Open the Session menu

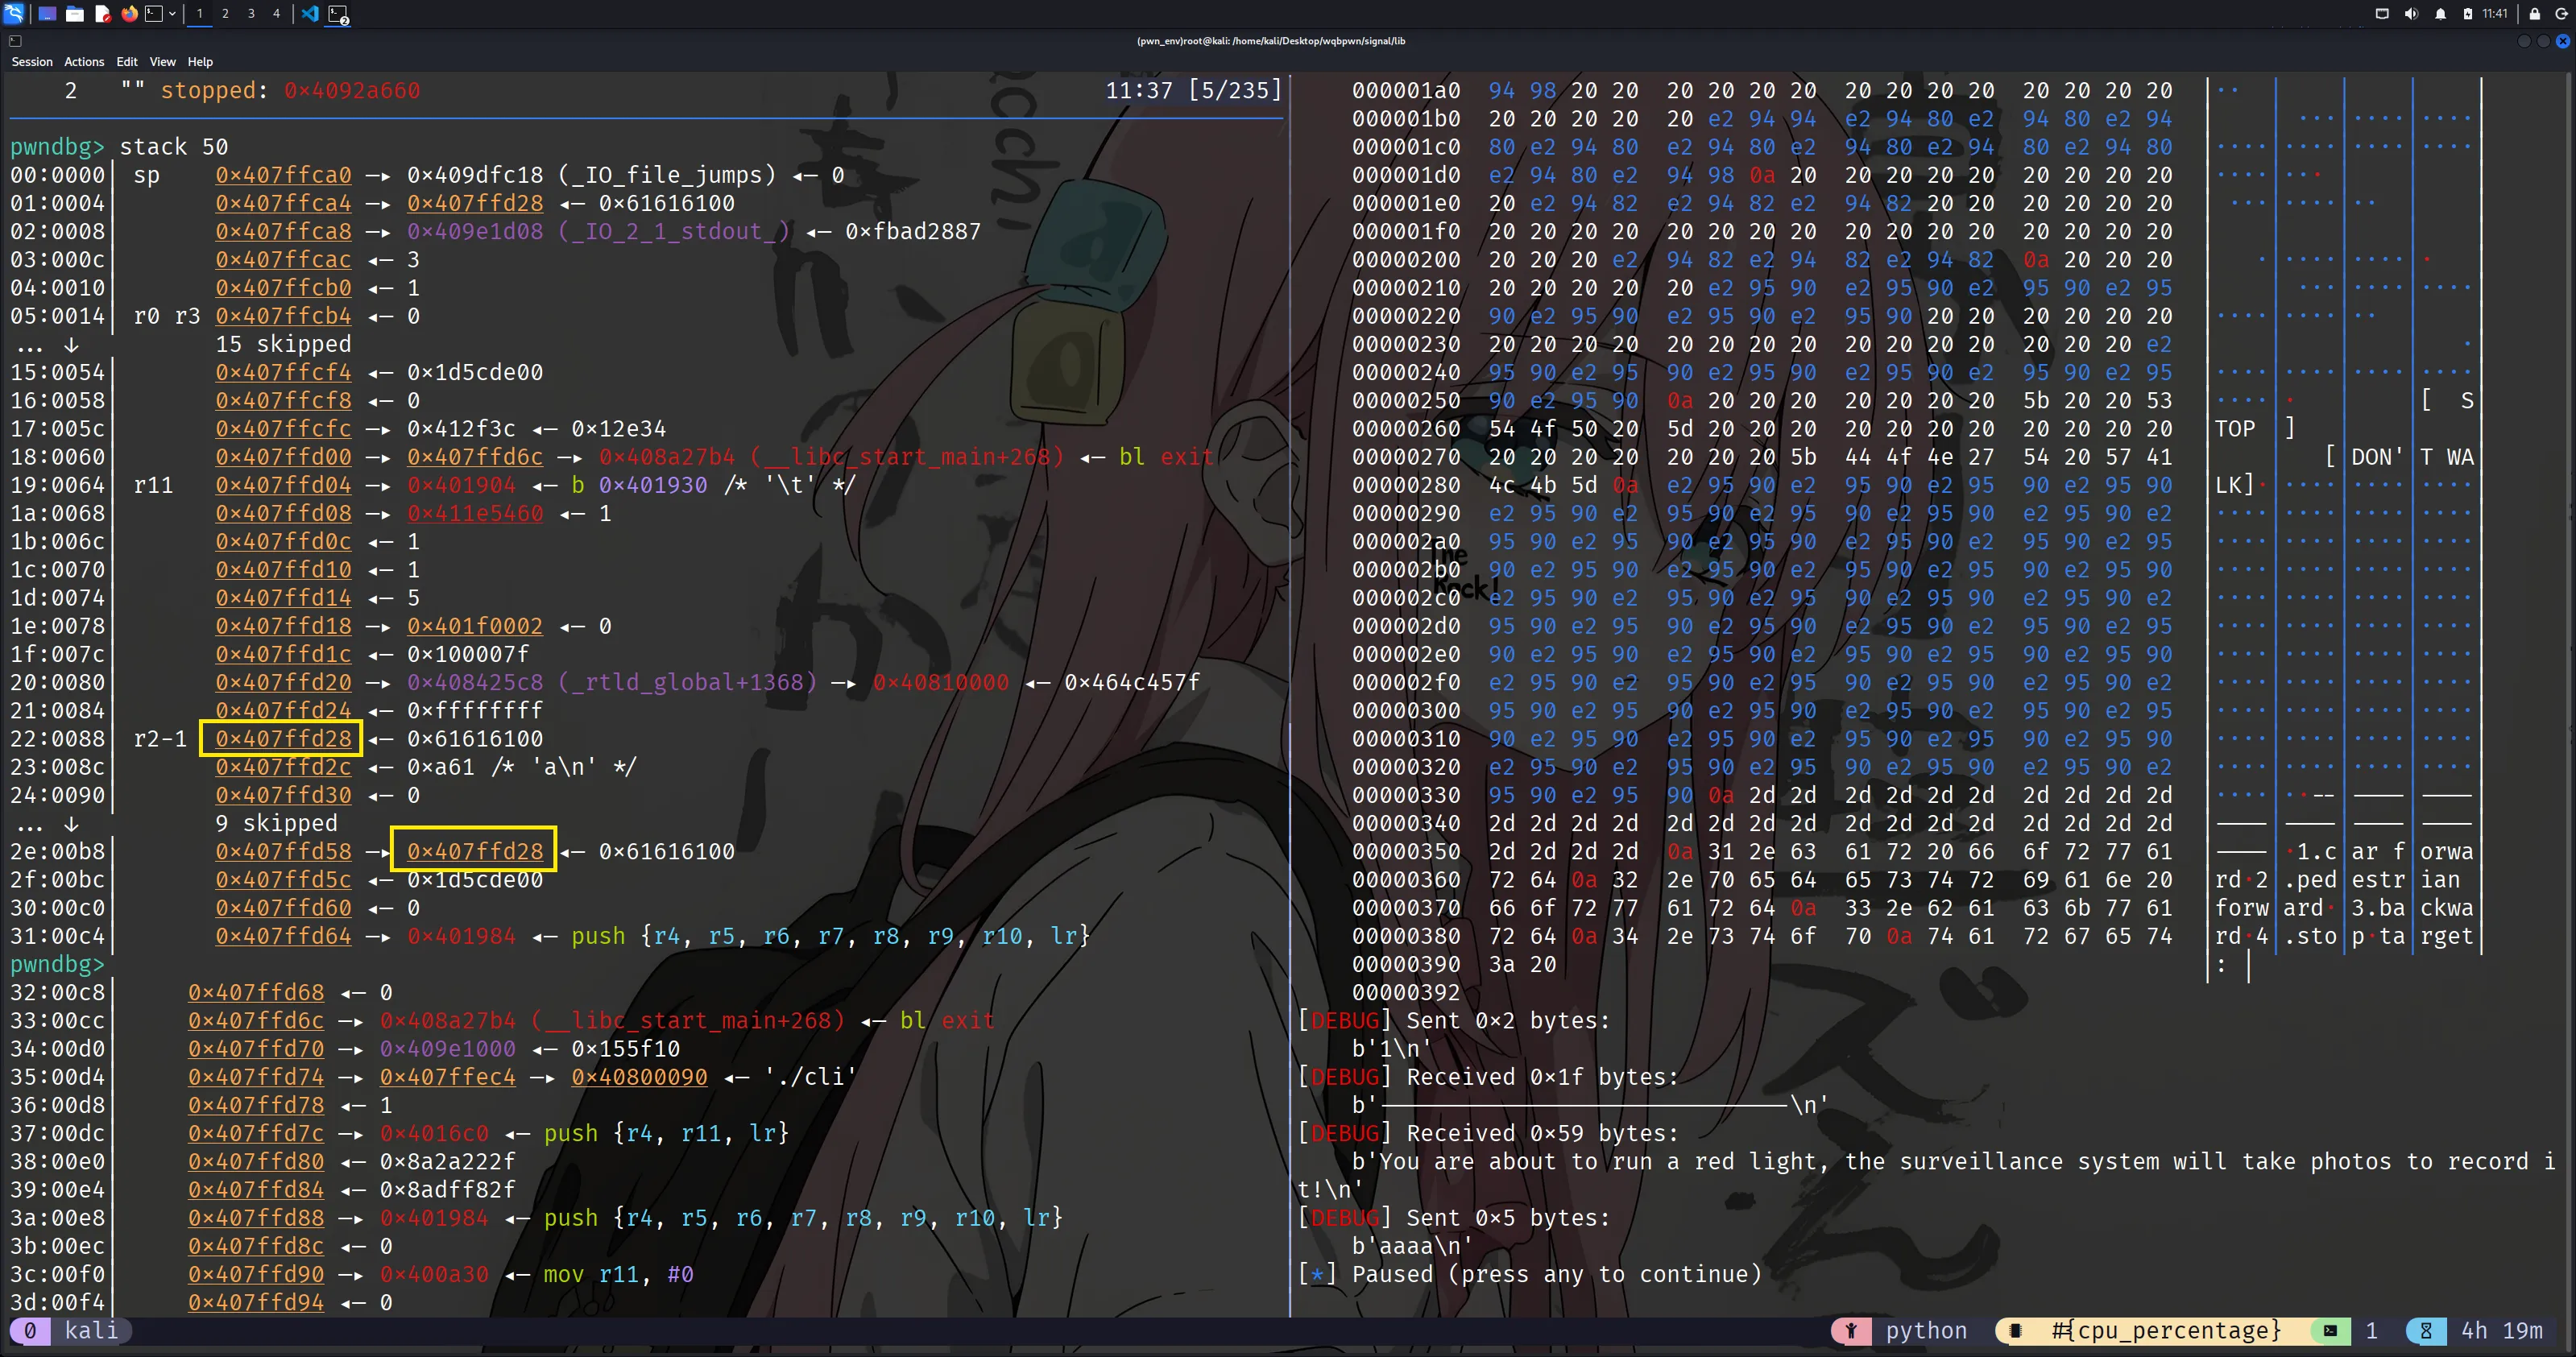tap(32, 62)
